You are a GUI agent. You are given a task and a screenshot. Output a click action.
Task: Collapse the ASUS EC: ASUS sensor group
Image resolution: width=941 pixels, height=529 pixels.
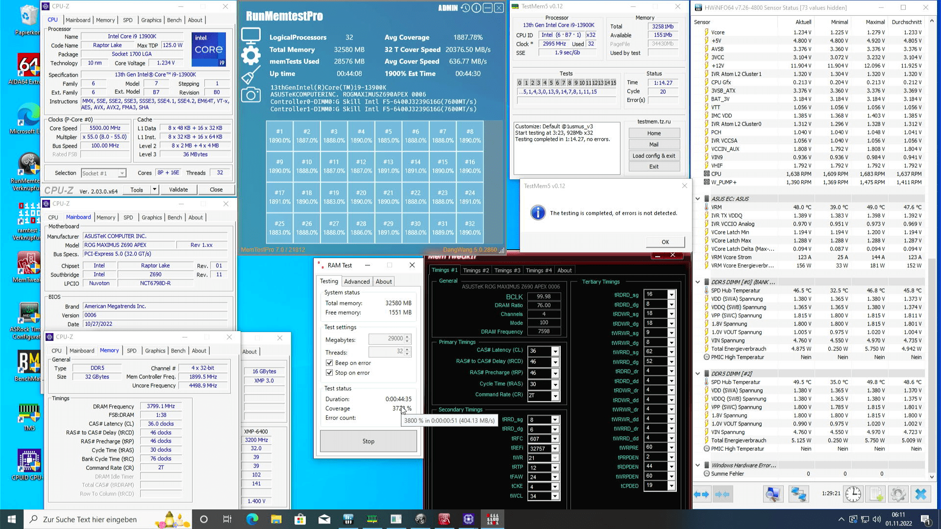[x=697, y=199]
